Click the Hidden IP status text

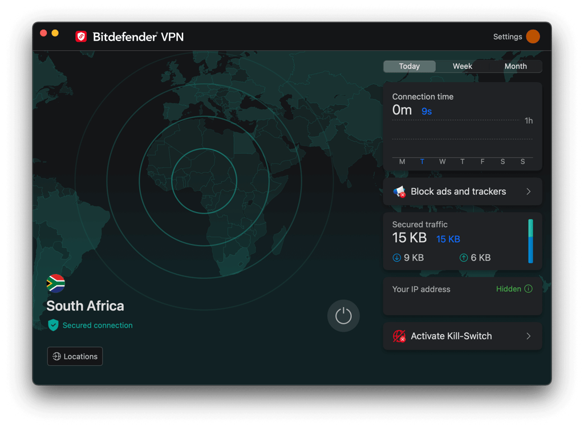pos(508,289)
